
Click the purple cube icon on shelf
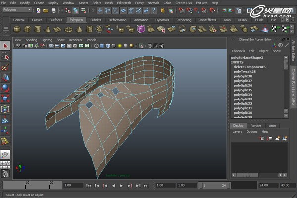pos(141,29)
